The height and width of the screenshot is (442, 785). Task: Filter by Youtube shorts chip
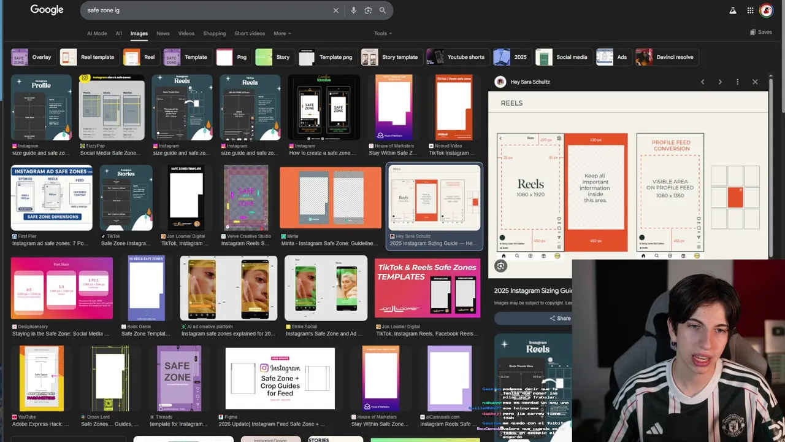click(x=458, y=57)
